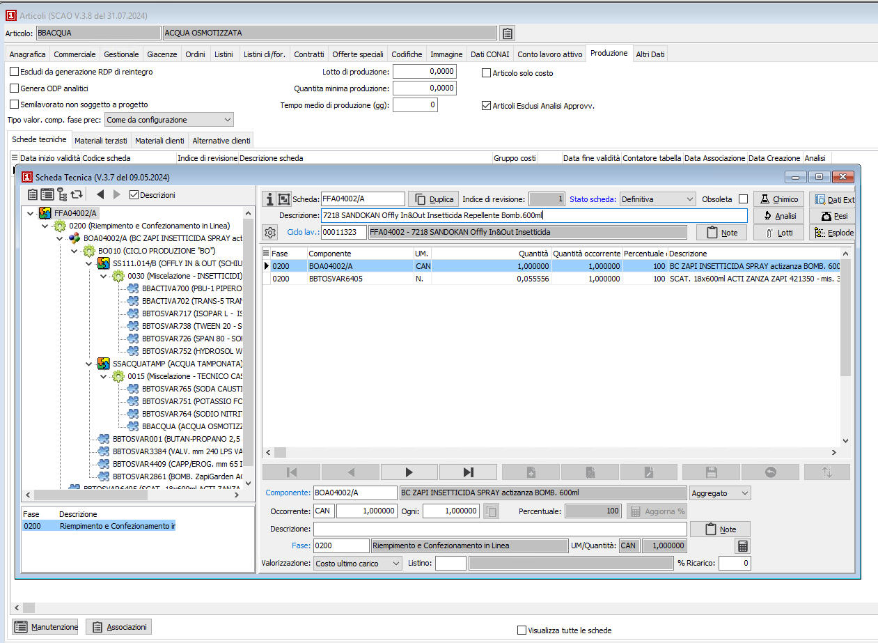Click the info 'i' icon beside Scheda
The height and width of the screenshot is (643, 878).
269,199
